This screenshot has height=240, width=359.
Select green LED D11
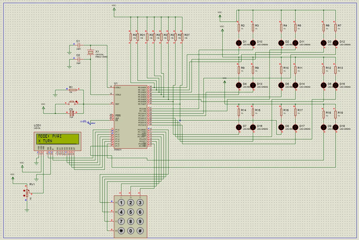click(x=295, y=43)
